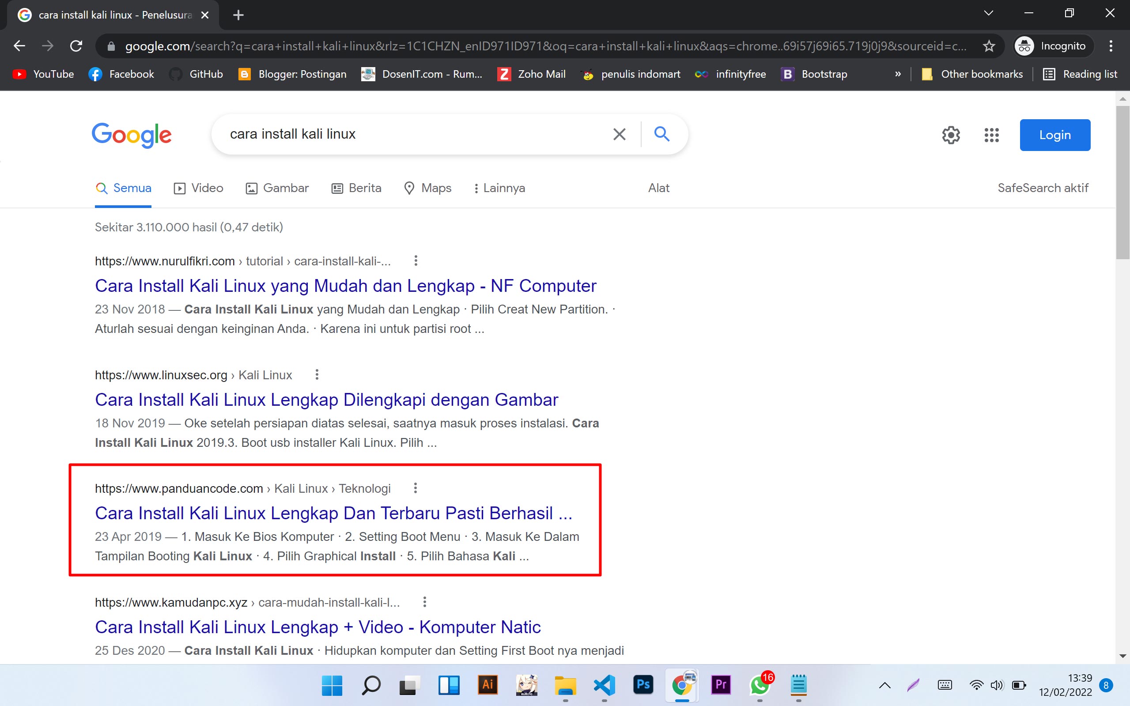Switch to the Berita tab

356,188
